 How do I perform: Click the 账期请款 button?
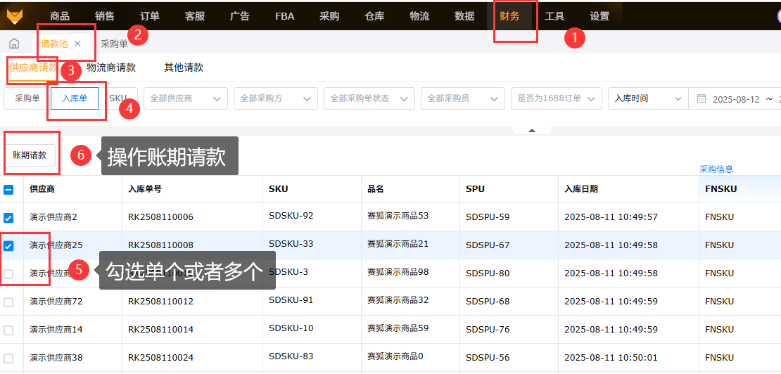[x=30, y=155]
